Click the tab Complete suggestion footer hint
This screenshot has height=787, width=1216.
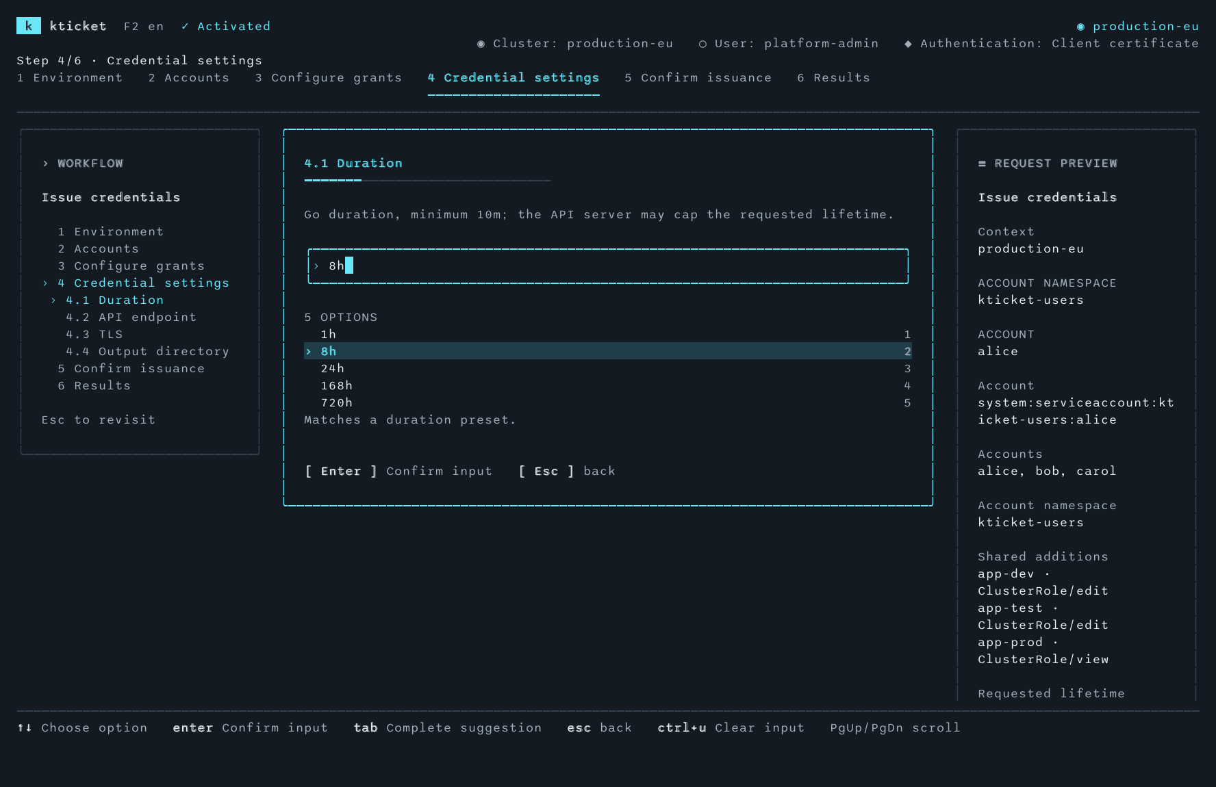click(448, 727)
